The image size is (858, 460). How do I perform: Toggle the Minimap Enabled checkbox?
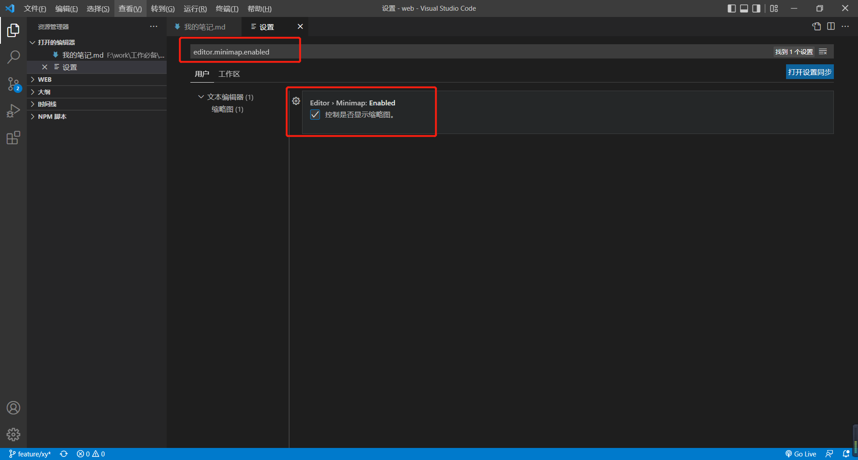pos(315,115)
